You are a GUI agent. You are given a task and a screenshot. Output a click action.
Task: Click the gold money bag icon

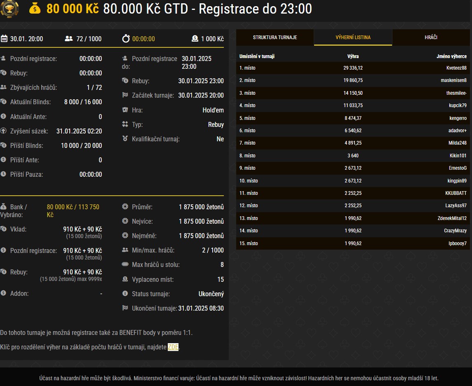point(35,9)
